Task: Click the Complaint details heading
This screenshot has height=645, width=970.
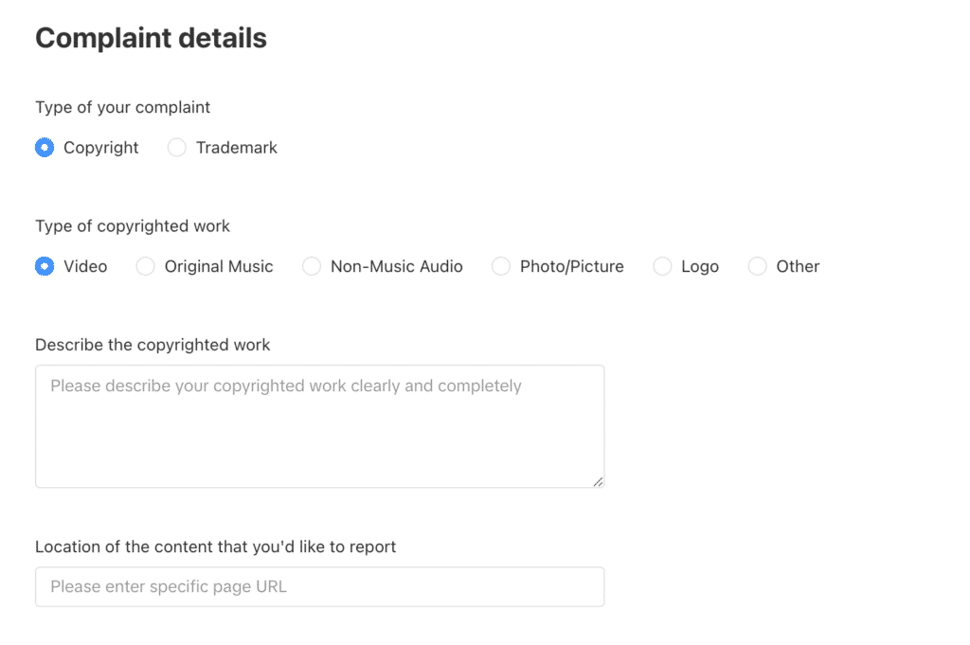Action: click(151, 38)
